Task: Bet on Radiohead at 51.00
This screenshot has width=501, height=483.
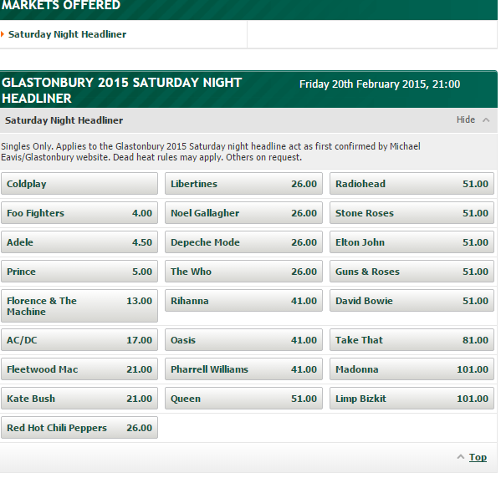Action: pos(412,184)
